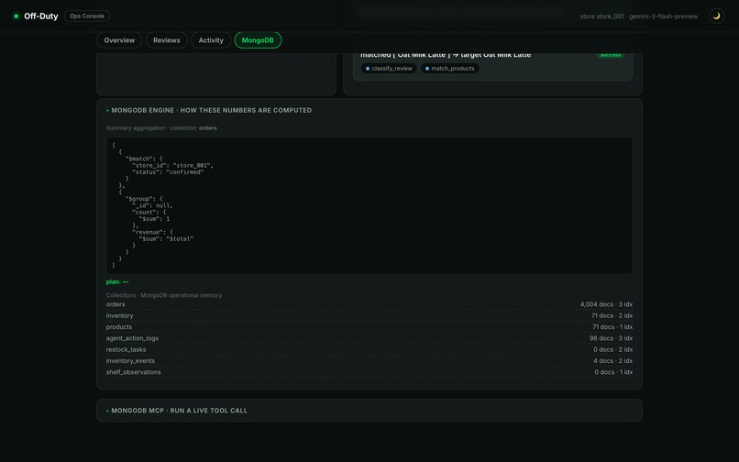Select the inventory collection row
Viewport: 739px width, 462px height.
pyautogui.click(x=369, y=316)
